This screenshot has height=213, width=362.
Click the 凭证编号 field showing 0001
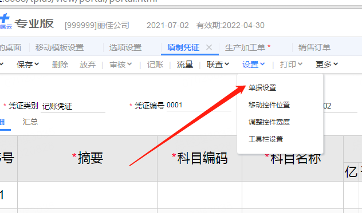(x=199, y=106)
